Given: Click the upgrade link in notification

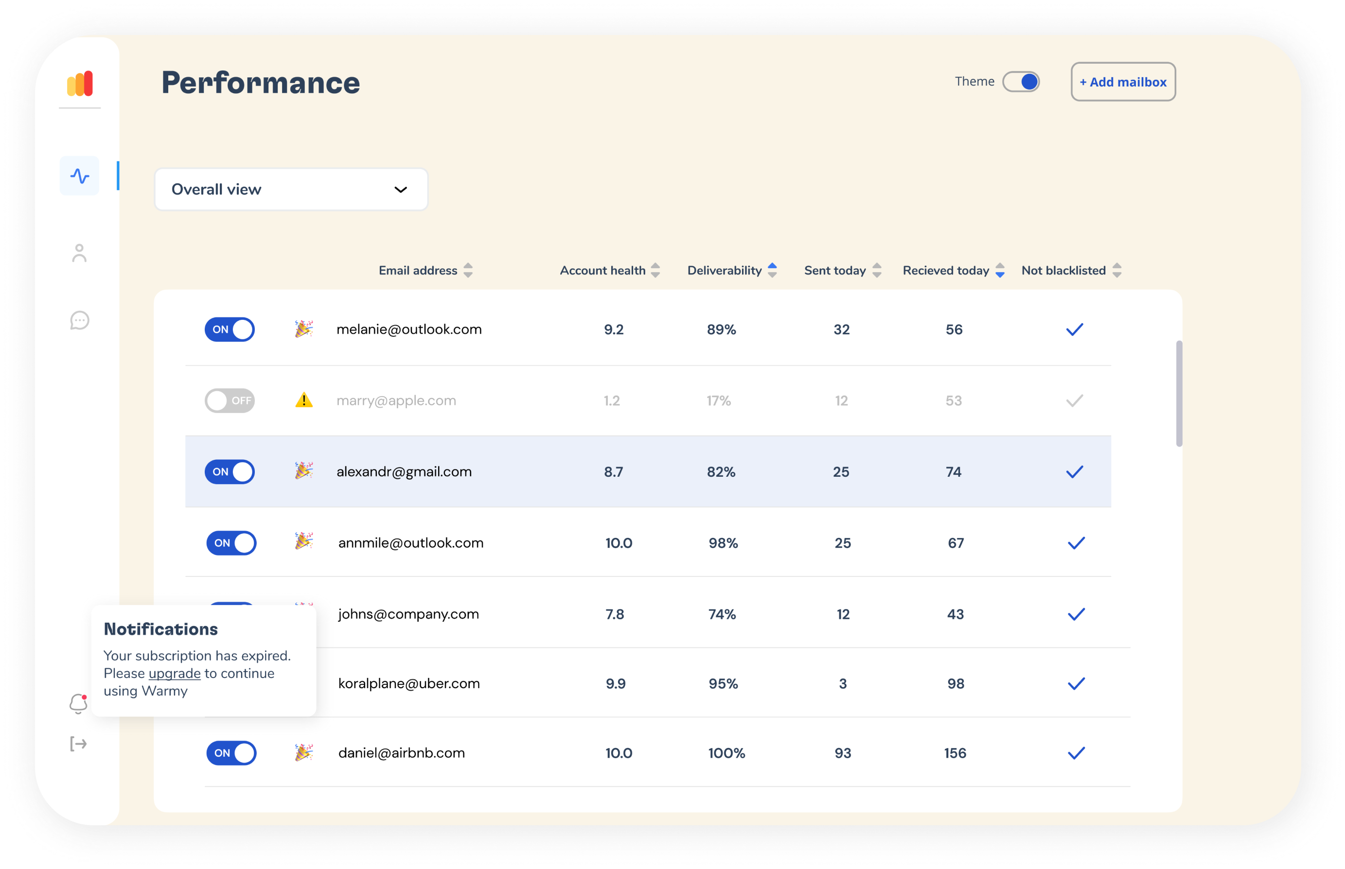Looking at the screenshot, I should (x=175, y=673).
